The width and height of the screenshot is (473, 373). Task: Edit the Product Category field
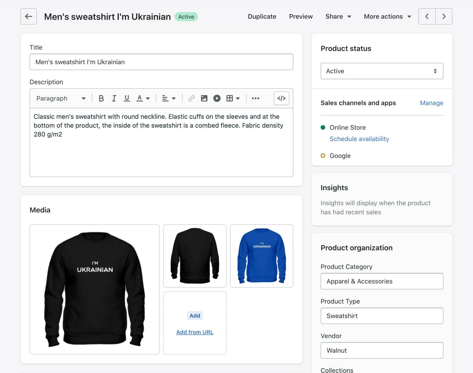tap(382, 281)
